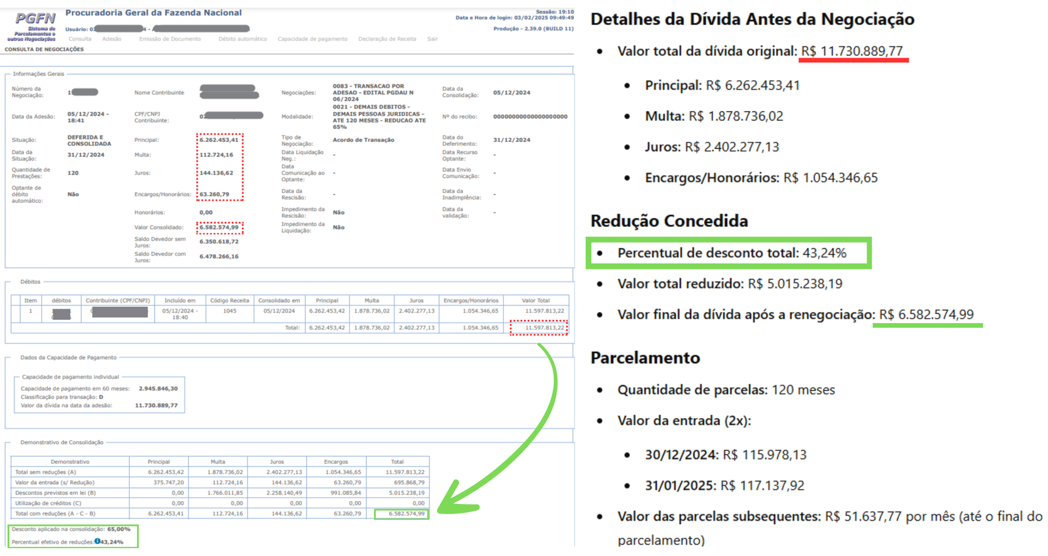Open the Consulta menu
The width and height of the screenshot is (1048, 556).
click(80, 39)
